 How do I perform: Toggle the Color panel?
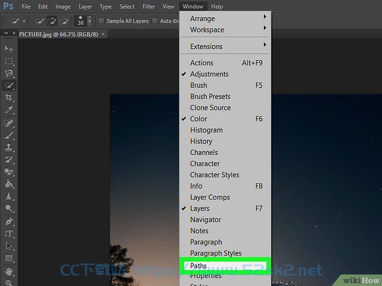(226, 119)
